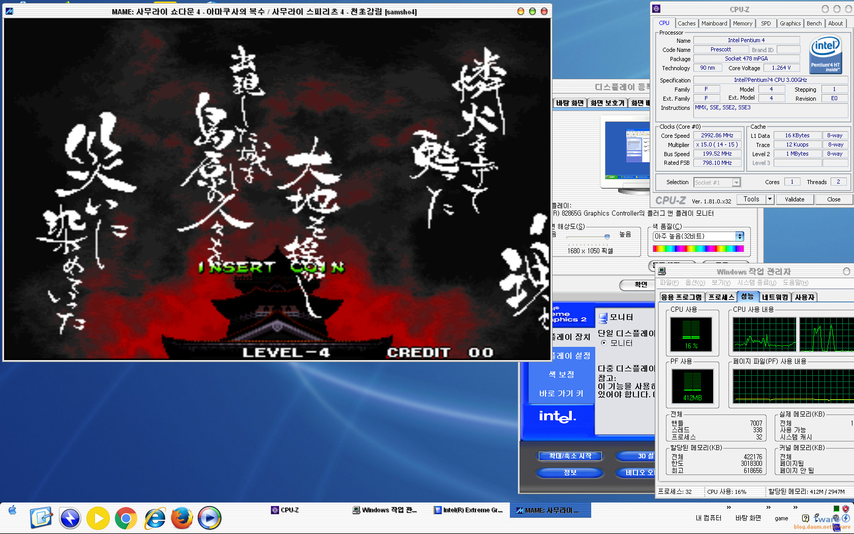
Task: Open the Graphics tab in CPU-Z
Action: [x=790, y=23]
